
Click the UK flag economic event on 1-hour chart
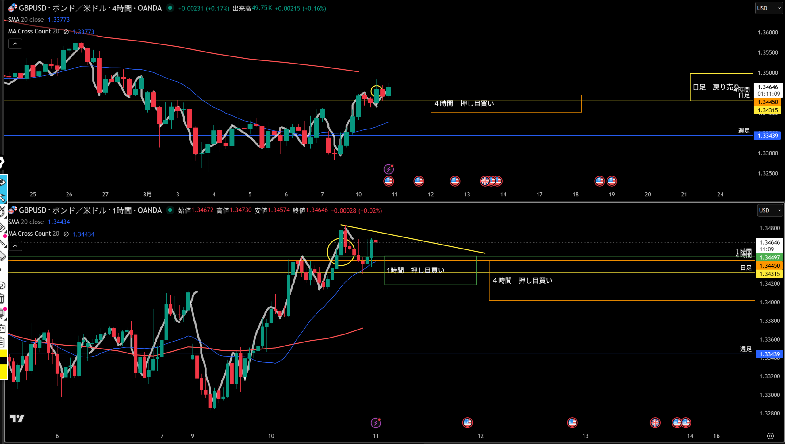(x=655, y=423)
